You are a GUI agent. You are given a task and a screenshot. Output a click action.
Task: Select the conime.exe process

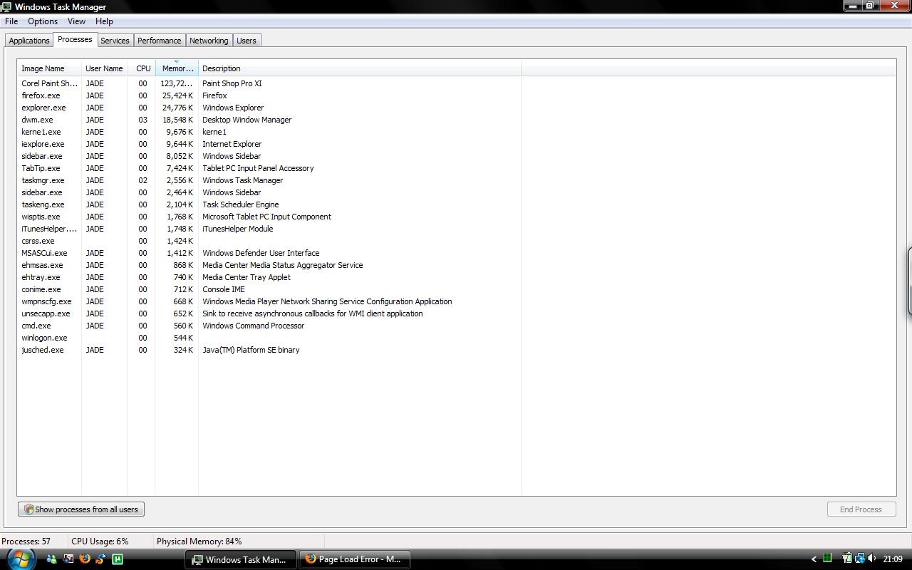pyautogui.click(x=269, y=289)
